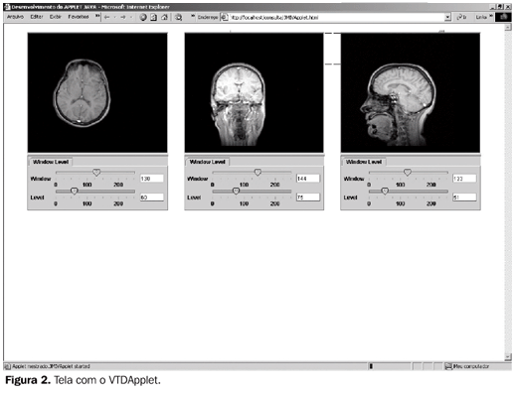The image size is (514, 393).
Task: Click the browser Back arrow icon
Action: (x=106, y=17)
